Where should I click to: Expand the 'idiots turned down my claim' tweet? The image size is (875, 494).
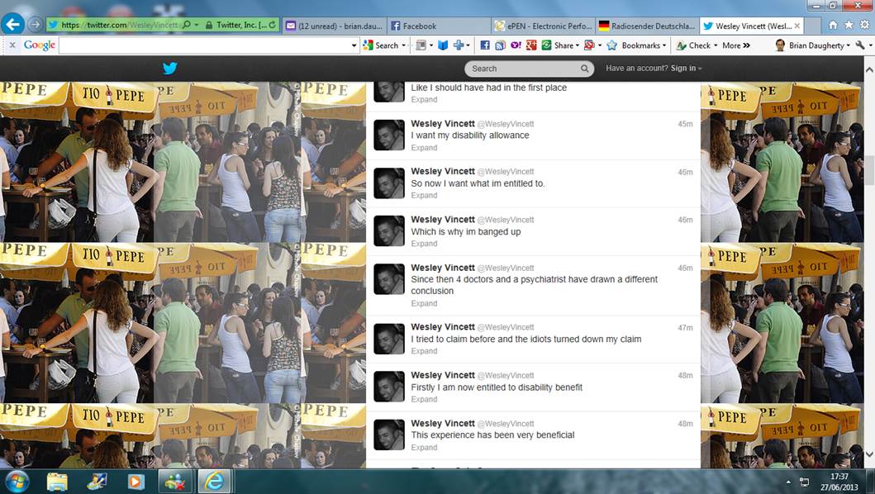[x=424, y=351]
